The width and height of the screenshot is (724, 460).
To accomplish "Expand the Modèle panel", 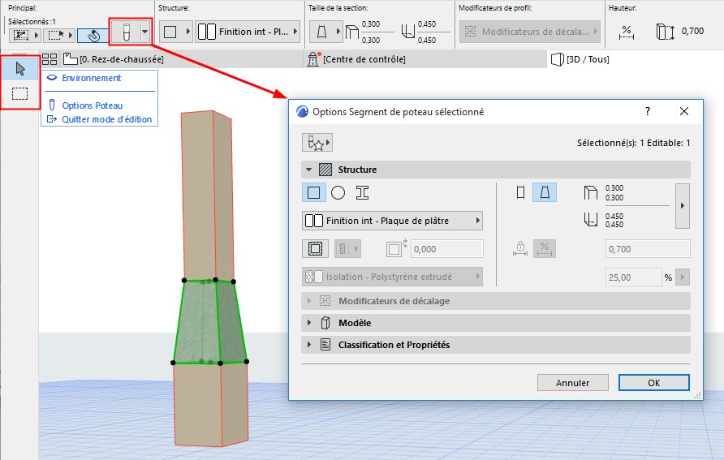I will (496, 323).
